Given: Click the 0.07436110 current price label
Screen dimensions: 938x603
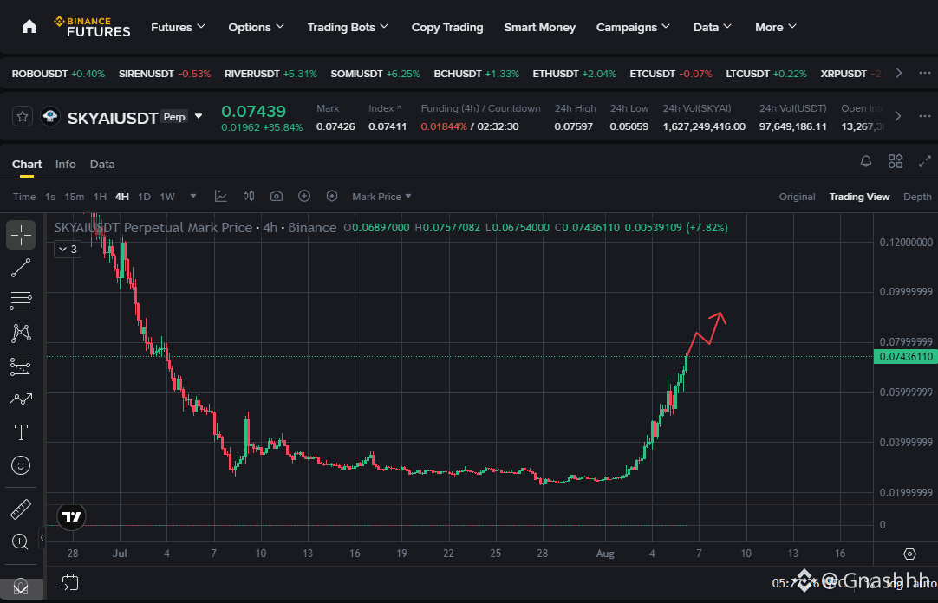Looking at the screenshot, I should click(x=906, y=357).
